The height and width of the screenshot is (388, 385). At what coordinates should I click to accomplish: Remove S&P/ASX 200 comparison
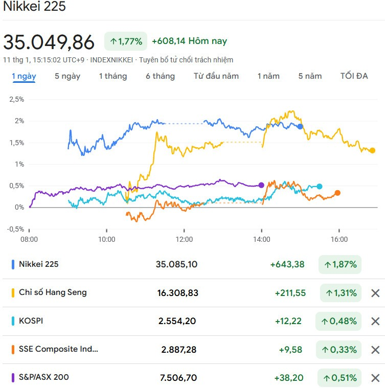pos(375,378)
